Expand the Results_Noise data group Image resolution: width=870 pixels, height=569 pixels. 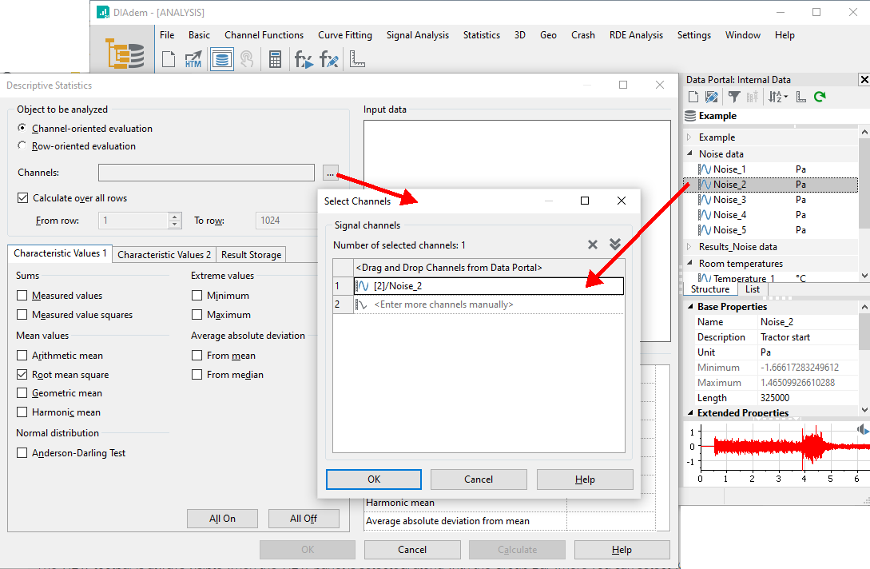click(x=689, y=247)
